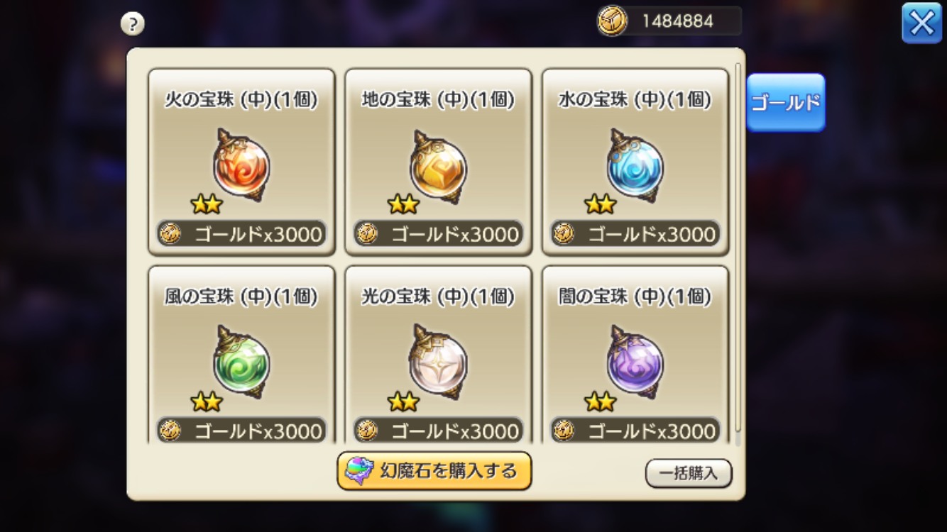Click the 幻魔石を購入する button
This screenshot has height=532, width=947.
(x=434, y=470)
